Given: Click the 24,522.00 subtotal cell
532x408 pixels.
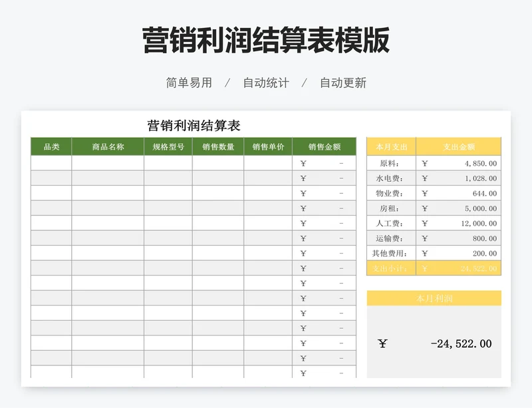Looking at the screenshot, I should click(459, 268).
